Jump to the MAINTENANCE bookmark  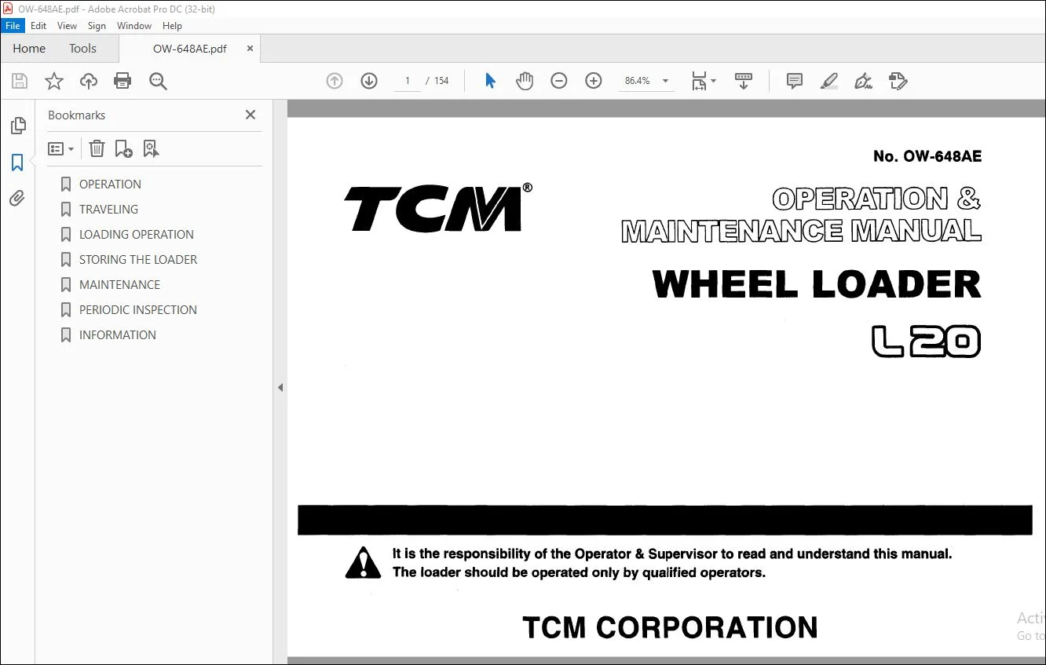point(119,285)
